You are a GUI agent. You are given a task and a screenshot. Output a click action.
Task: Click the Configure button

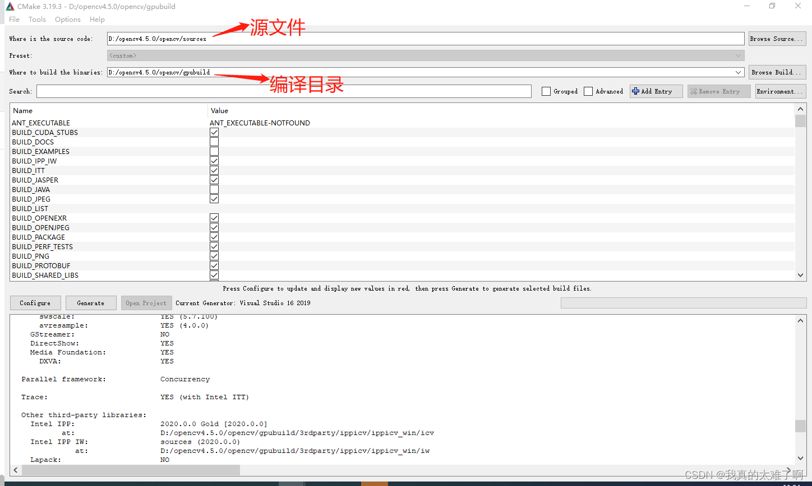pos(35,303)
